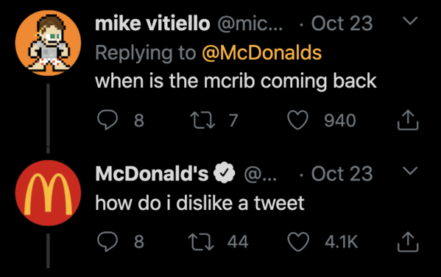Image resolution: width=441 pixels, height=277 pixels.
Task: Retweet McDonald's tweet with 44 retweets
Action: pyautogui.click(x=201, y=242)
